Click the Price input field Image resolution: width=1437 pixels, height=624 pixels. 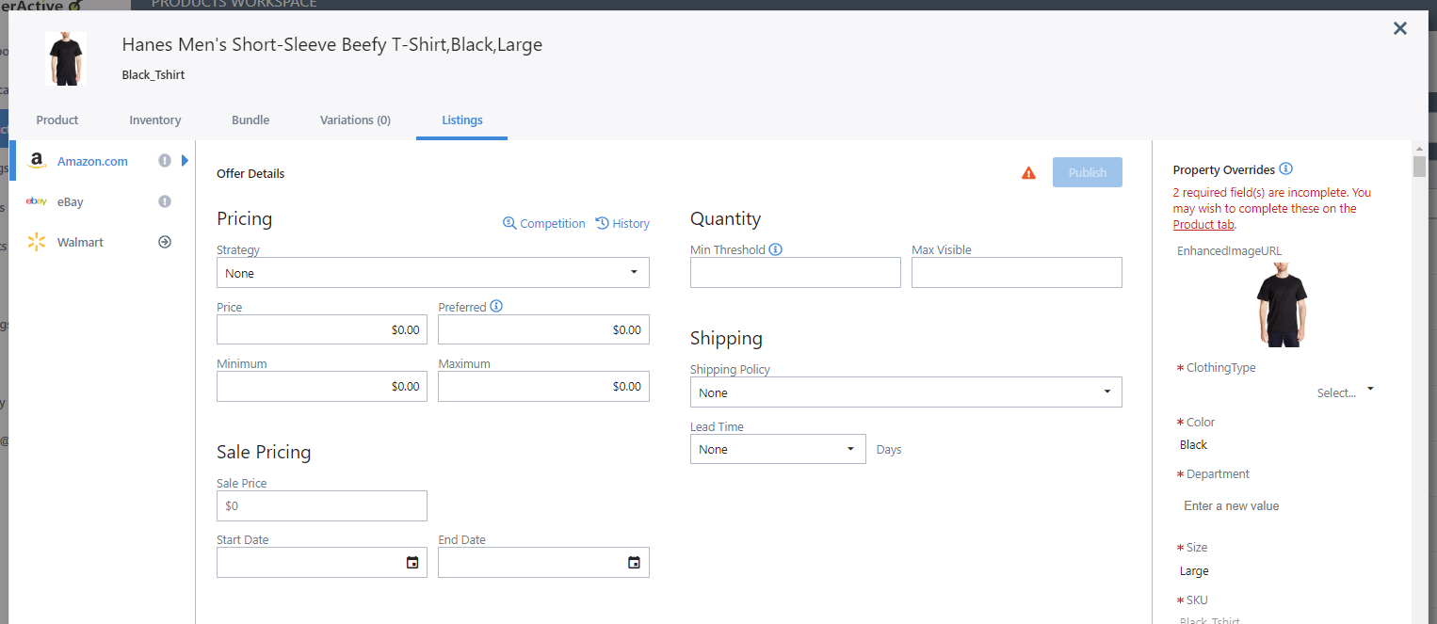tap(322, 329)
